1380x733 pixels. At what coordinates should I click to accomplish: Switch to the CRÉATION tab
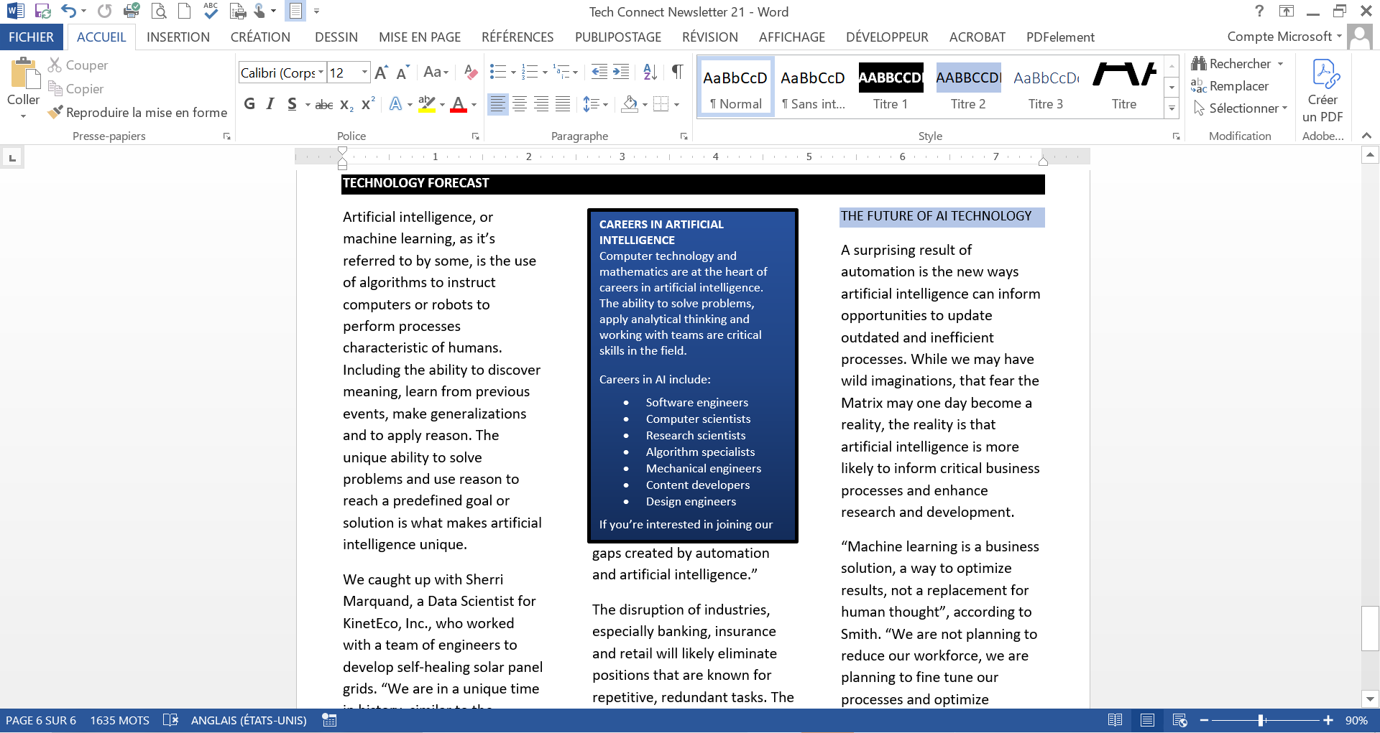260,37
